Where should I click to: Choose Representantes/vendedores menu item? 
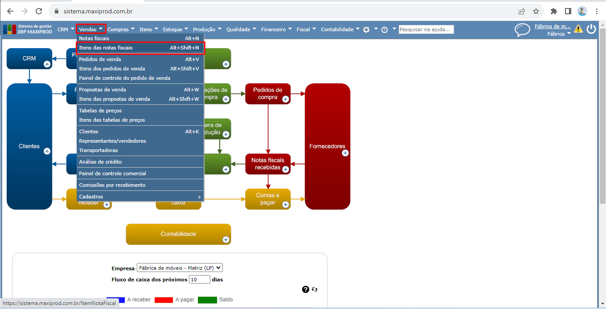pyautogui.click(x=140, y=141)
